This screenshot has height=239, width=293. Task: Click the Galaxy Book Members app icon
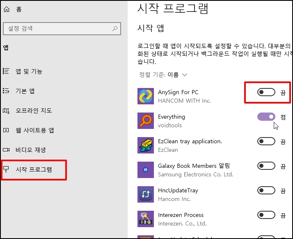pyautogui.click(x=146, y=170)
